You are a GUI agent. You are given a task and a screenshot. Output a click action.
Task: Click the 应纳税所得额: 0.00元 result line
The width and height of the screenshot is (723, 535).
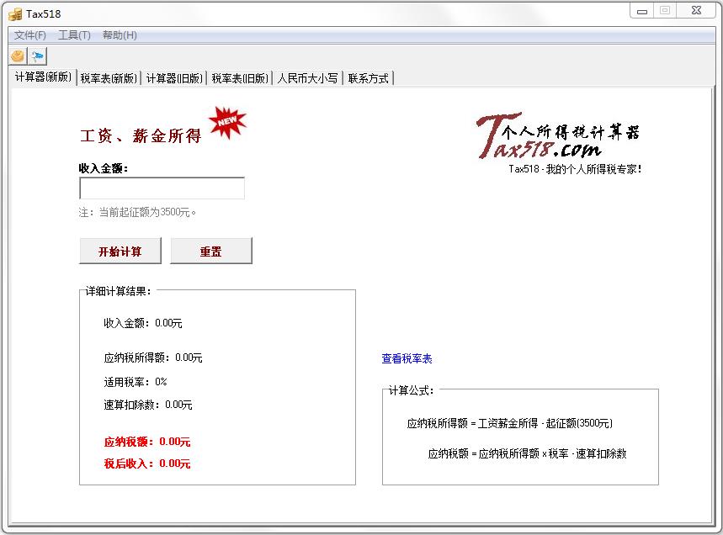point(153,358)
